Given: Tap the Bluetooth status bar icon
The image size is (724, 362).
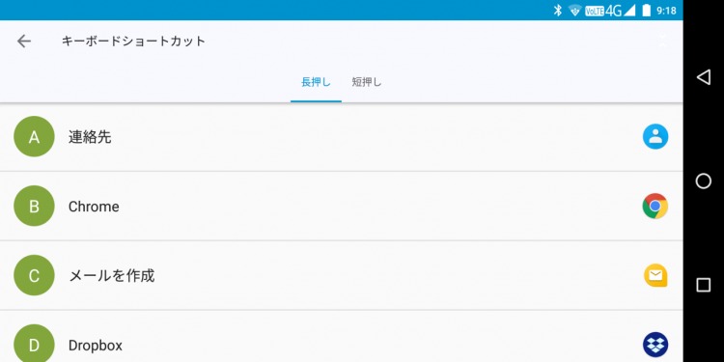Looking at the screenshot, I should click(x=557, y=11).
